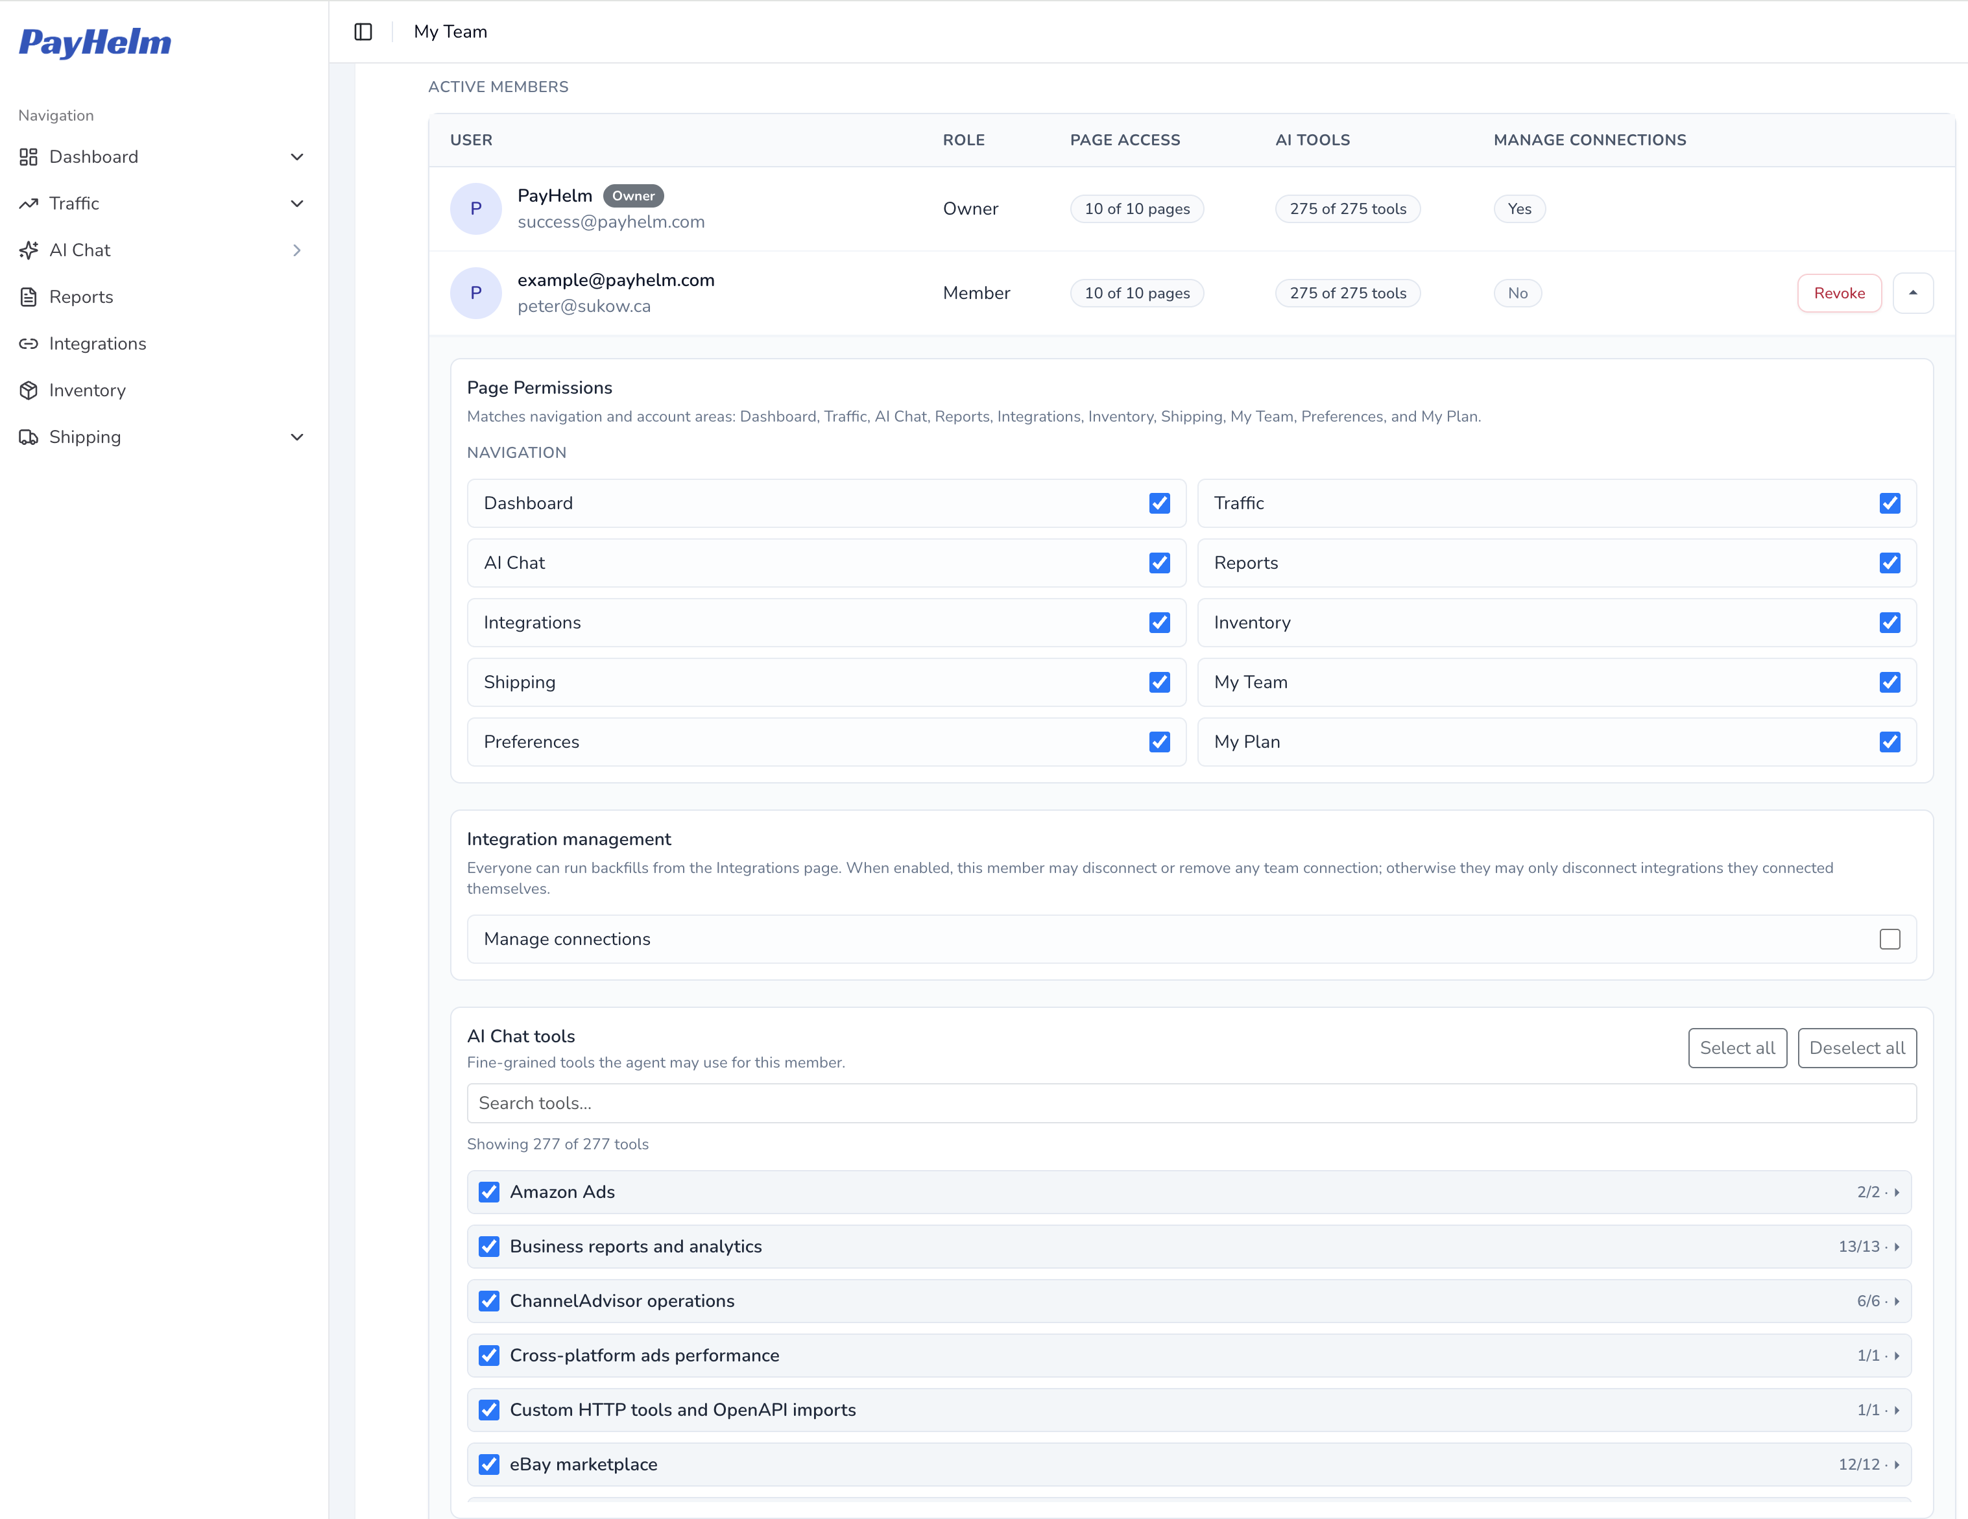Screen dimensions: 1968x1519
Task: Uncheck Custom HTTP tools and OpenAPI checkbox
Action: click(488, 1410)
